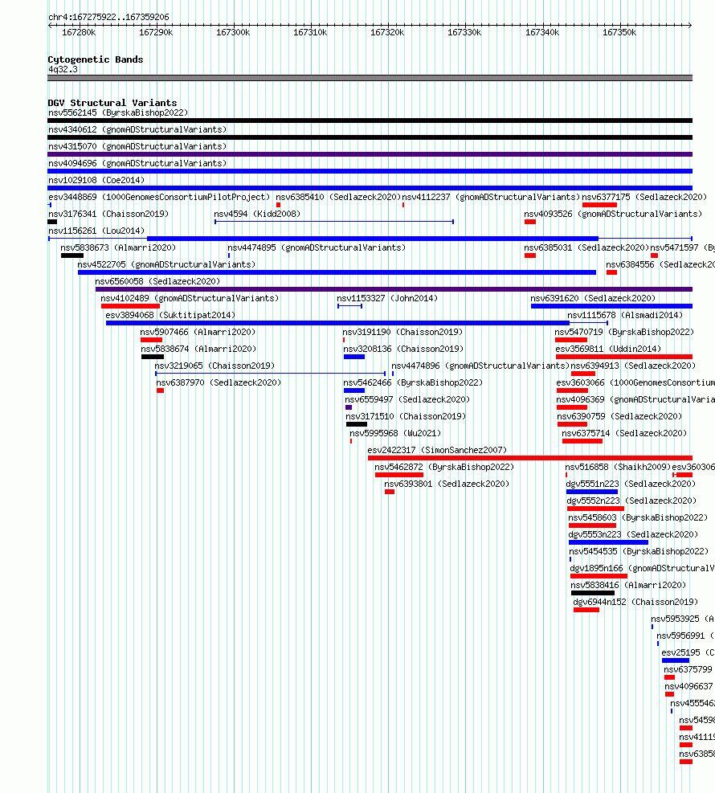Select the nsv4340612 gnomAD variant bar
715x793 pixels.
coord(370,137)
